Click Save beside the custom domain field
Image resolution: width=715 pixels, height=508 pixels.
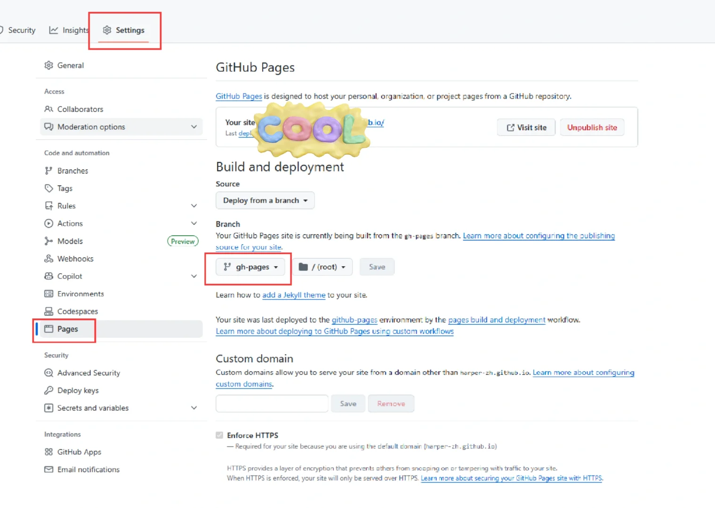coord(348,404)
